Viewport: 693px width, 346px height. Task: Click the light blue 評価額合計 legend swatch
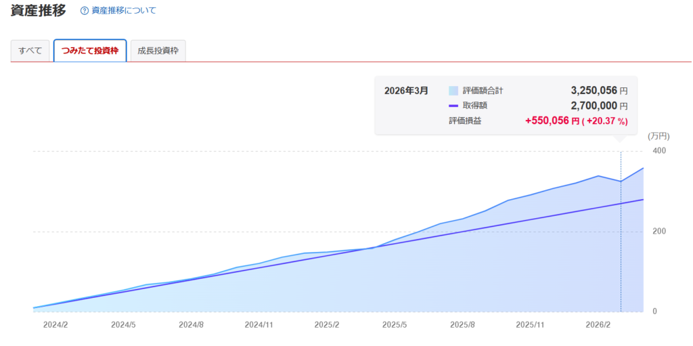point(453,91)
